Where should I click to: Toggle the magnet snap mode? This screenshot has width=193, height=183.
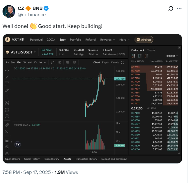7,140
